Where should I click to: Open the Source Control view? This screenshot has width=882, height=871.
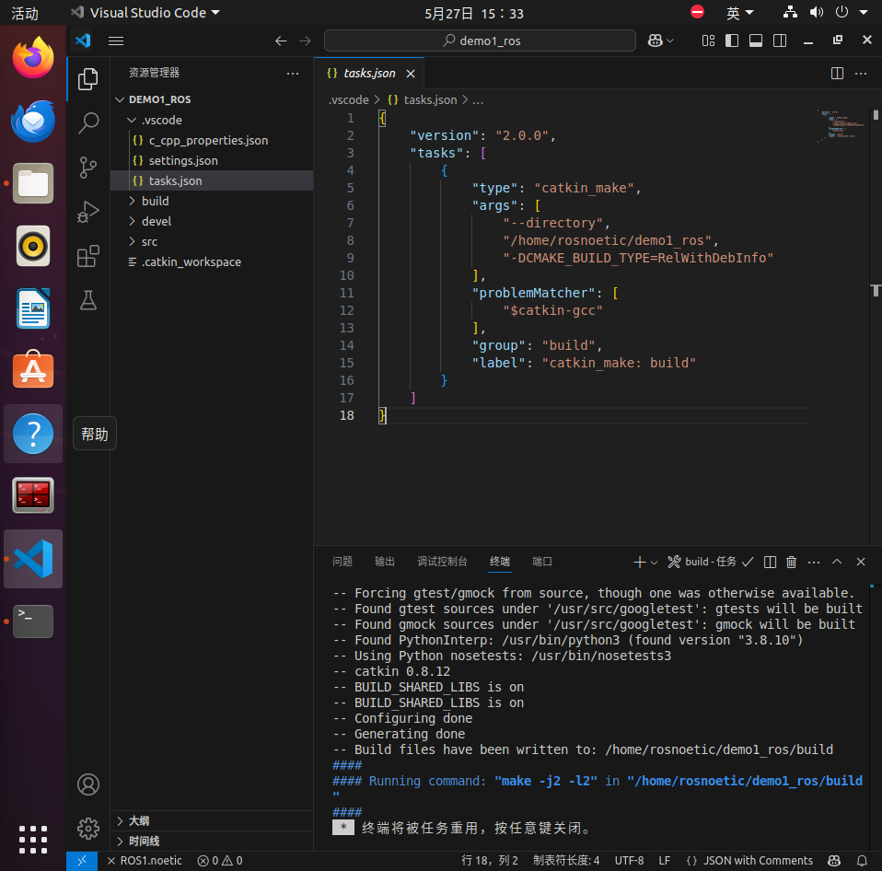pyautogui.click(x=87, y=168)
